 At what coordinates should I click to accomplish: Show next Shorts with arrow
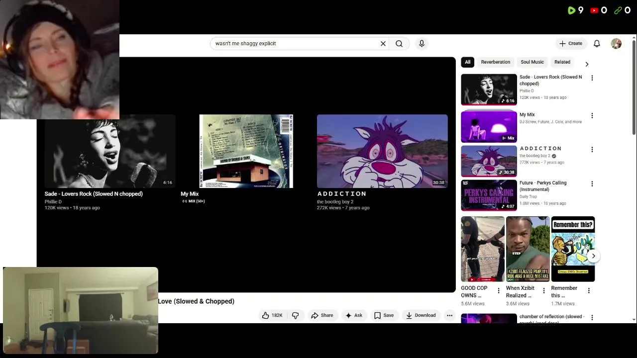[593, 256]
